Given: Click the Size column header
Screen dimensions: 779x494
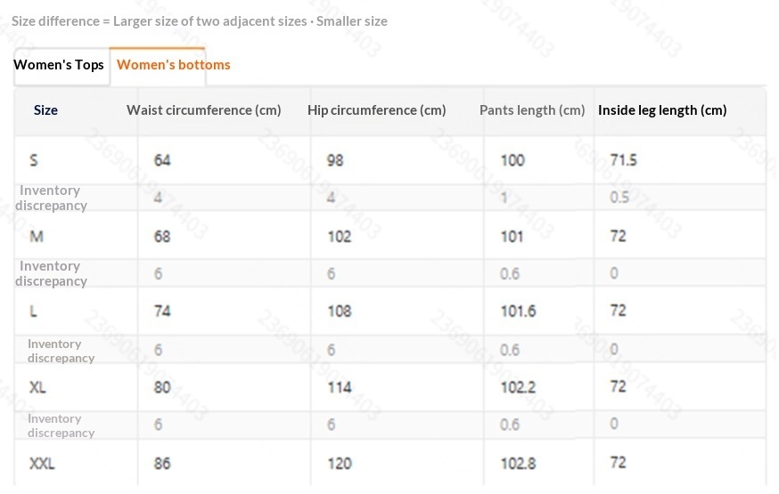Looking at the screenshot, I should (x=45, y=110).
